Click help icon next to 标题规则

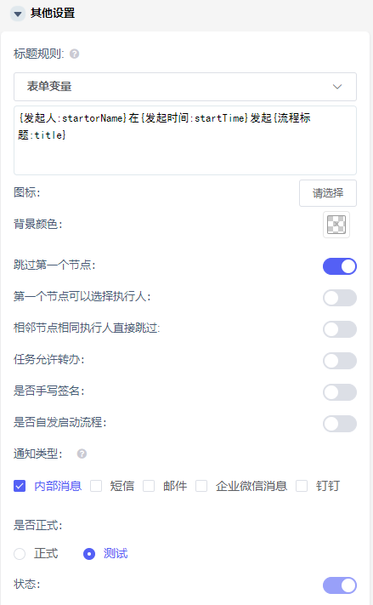[75, 54]
